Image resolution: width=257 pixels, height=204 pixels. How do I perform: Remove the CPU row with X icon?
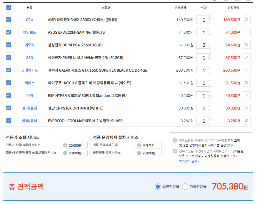(246, 20)
